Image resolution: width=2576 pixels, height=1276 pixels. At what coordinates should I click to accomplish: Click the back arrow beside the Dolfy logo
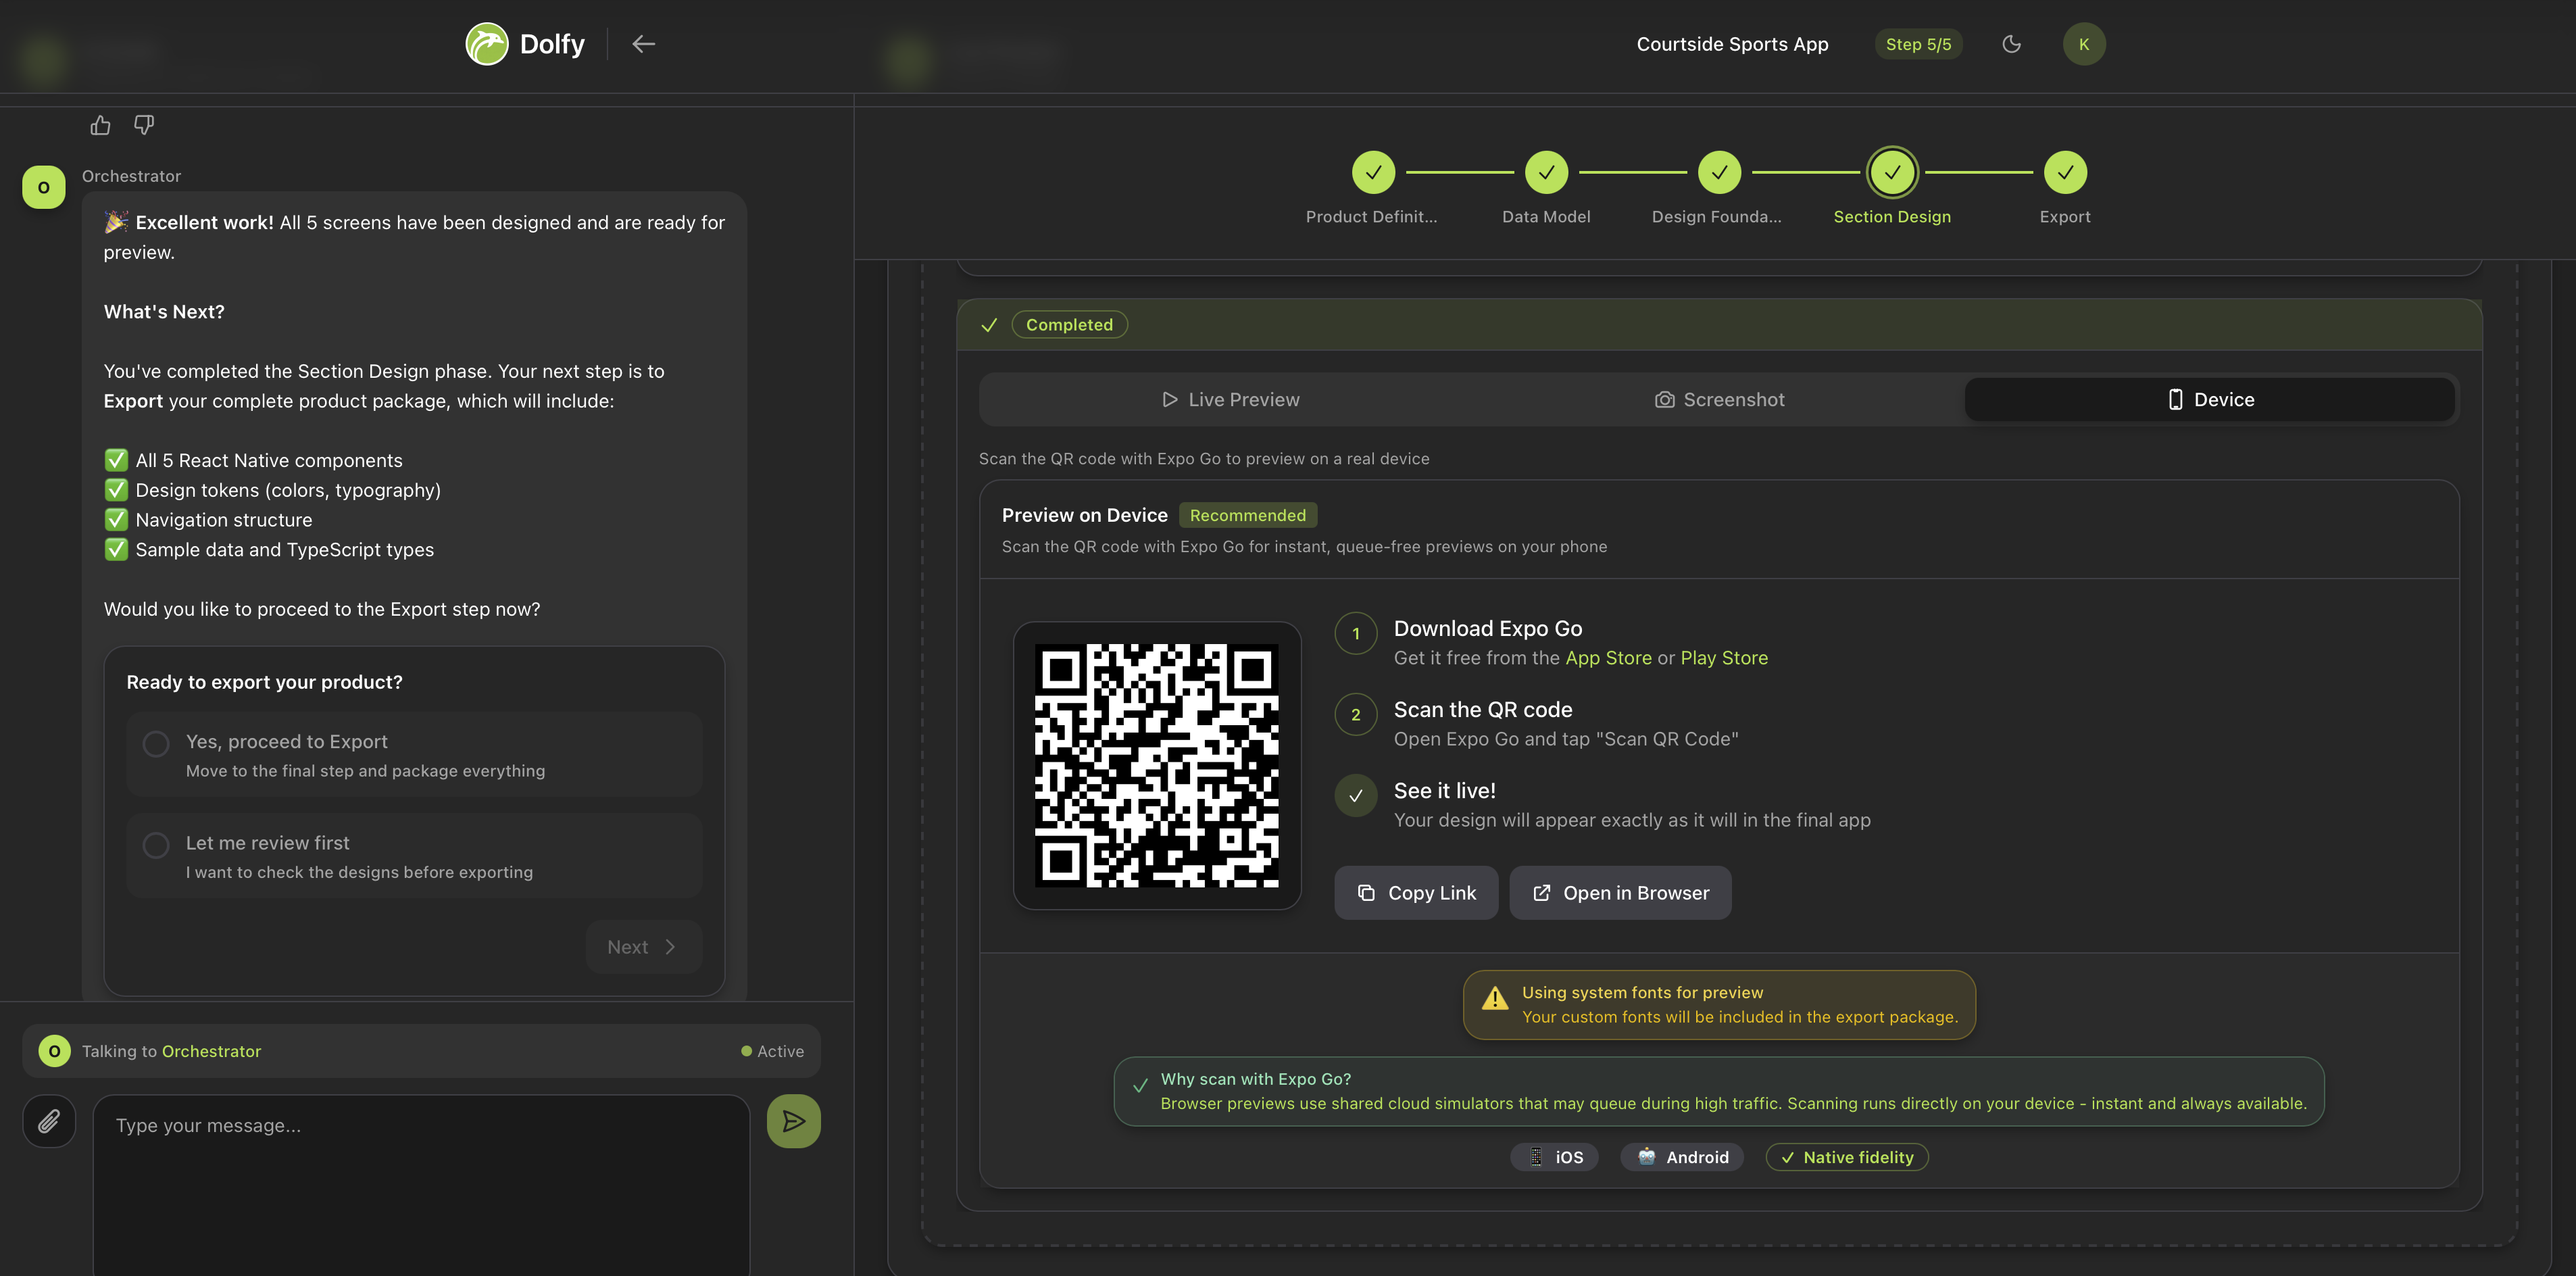[644, 43]
